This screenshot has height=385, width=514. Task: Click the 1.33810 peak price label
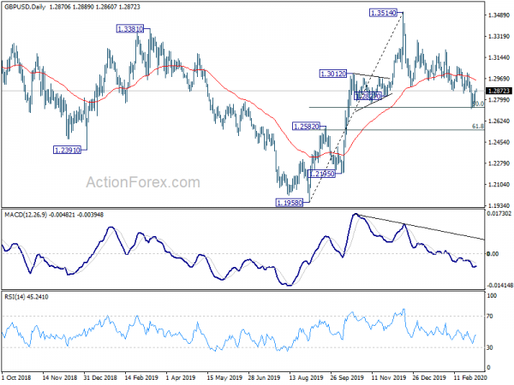130,29
